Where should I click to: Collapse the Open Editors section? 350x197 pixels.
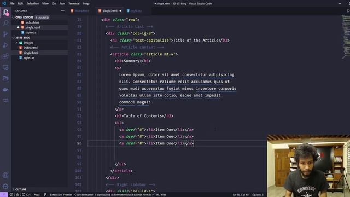(13, 17)
